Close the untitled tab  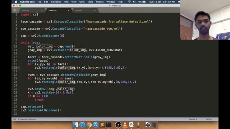95,10
